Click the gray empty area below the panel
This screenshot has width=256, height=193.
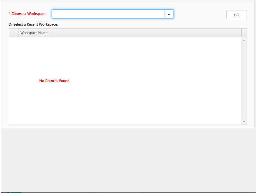pos(128,159)
